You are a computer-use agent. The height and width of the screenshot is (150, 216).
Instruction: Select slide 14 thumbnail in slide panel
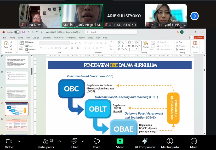point(16,125)
